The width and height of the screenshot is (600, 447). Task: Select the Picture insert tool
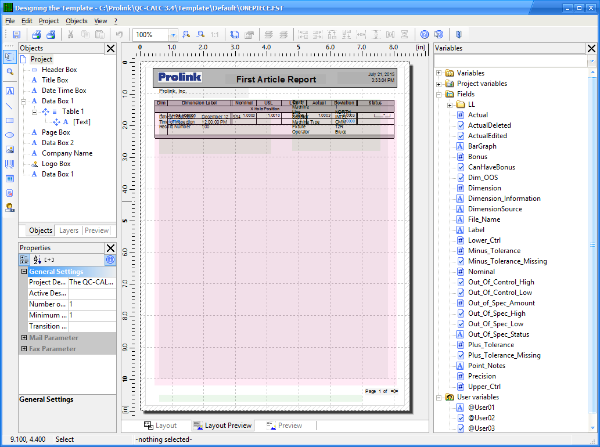click(10, 150)
